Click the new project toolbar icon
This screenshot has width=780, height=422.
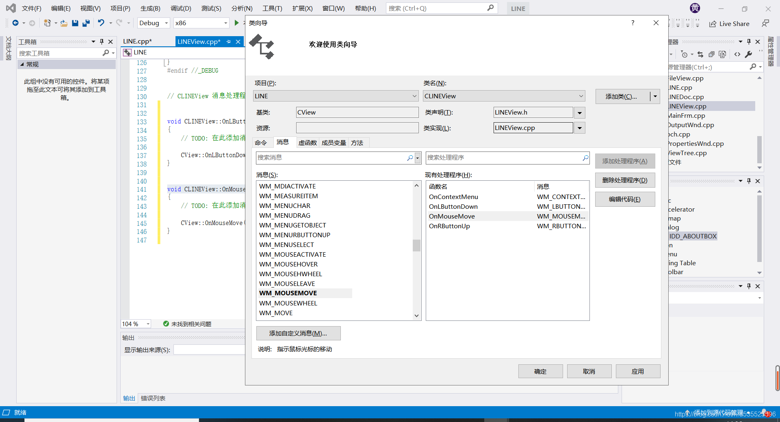[48, 23]
